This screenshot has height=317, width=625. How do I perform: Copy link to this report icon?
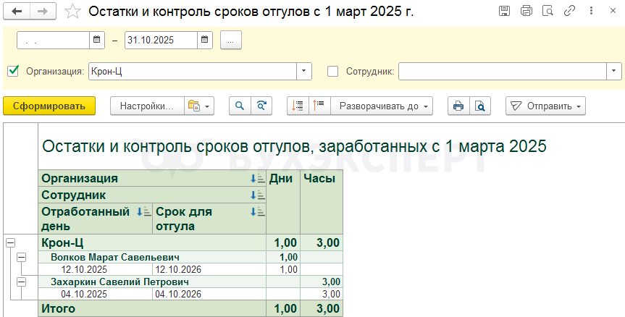(x=570, y=12)
